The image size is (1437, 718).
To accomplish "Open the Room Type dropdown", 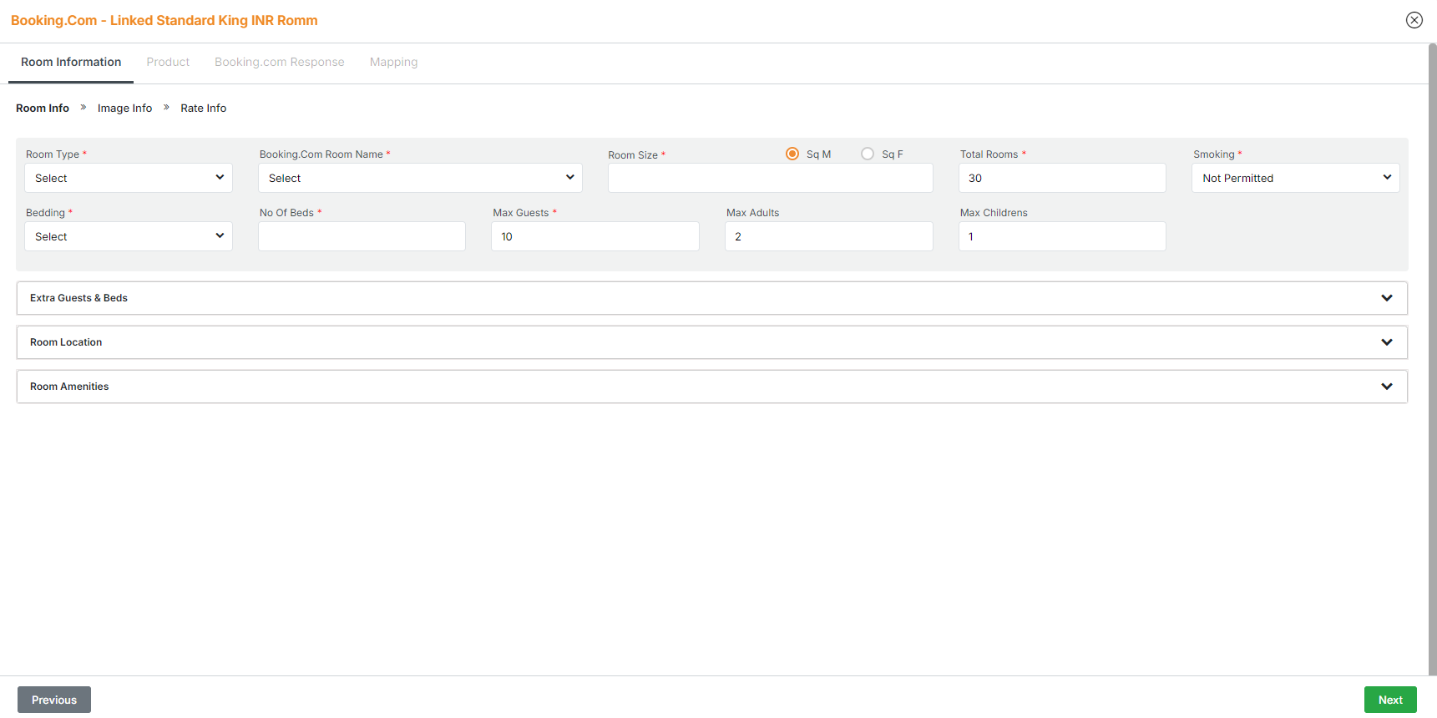I will click(129, 178).
